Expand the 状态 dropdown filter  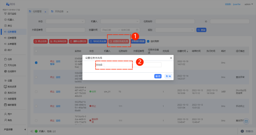pos(64,22)
